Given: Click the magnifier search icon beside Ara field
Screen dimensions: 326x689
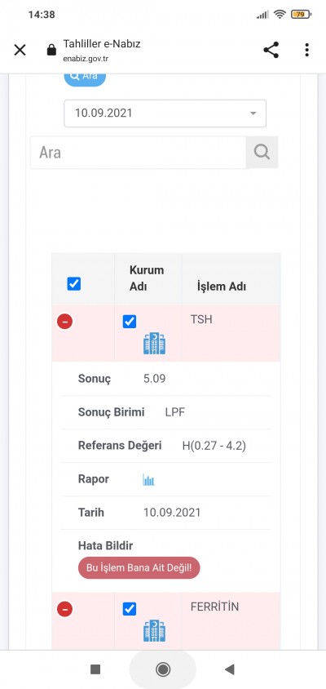Looking at the screenshot, I should pyautogui.click(x=262, y=153).
